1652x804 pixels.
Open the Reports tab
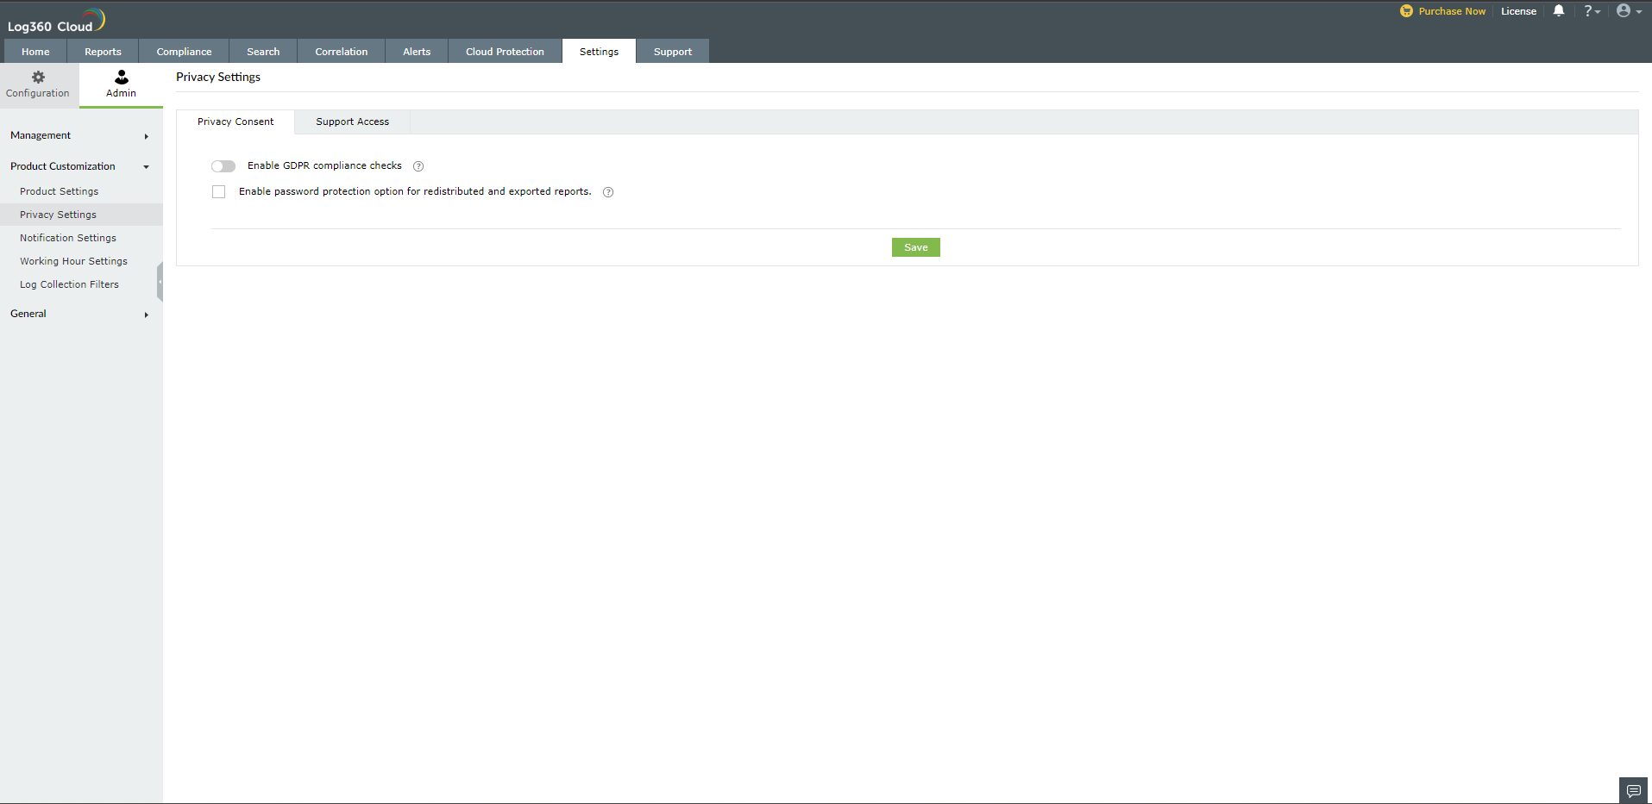(103, 52)
